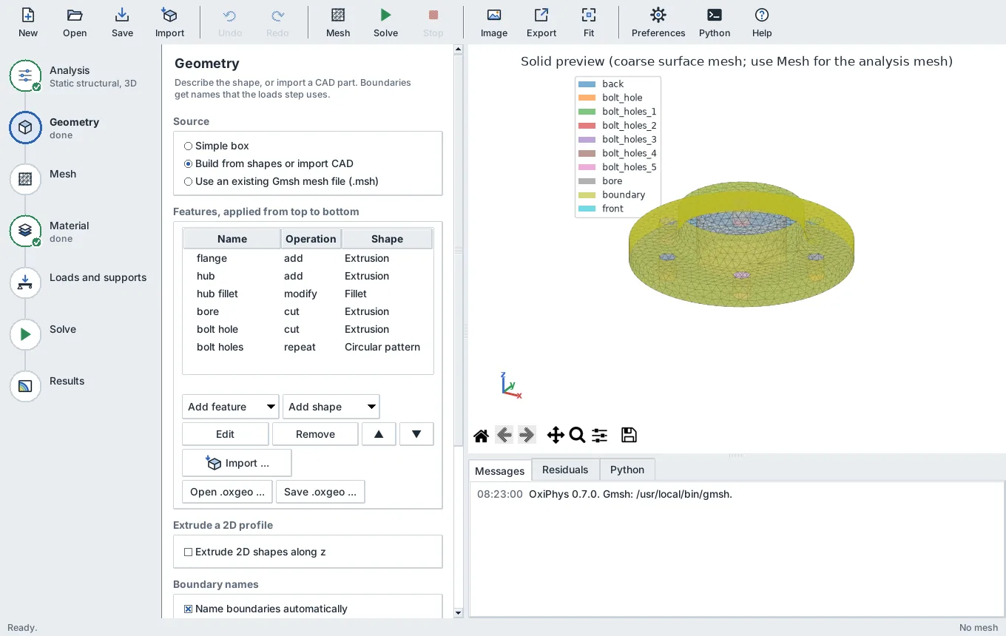The height and width of the screenshot is (636, 1006).
Task: Select the hub fillet feature row
Action: coord(308,294)
